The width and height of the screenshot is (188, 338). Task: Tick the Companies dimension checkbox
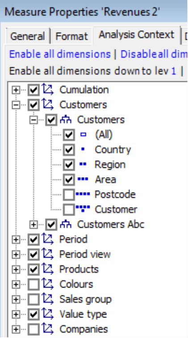[x=33, y=330]
